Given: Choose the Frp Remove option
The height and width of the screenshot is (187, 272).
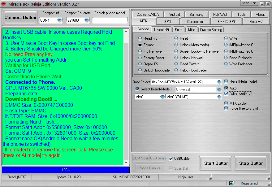Looking at the screenshot, I should (x=140, y=51).
